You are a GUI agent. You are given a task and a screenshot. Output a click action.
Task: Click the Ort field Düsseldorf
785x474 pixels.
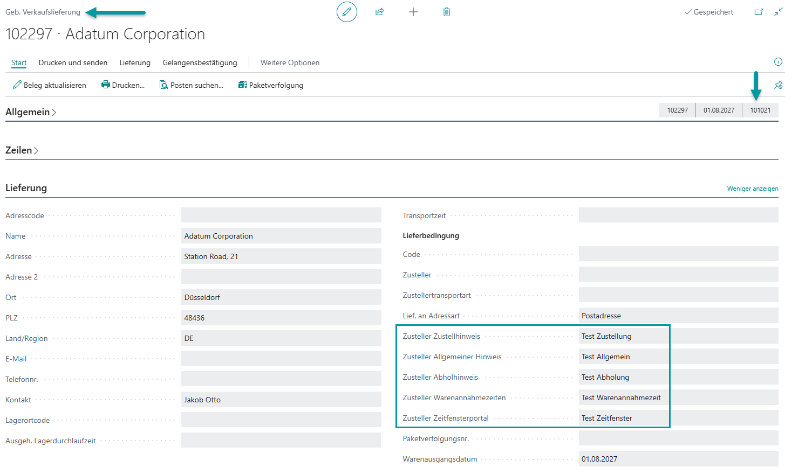(281, 297)
